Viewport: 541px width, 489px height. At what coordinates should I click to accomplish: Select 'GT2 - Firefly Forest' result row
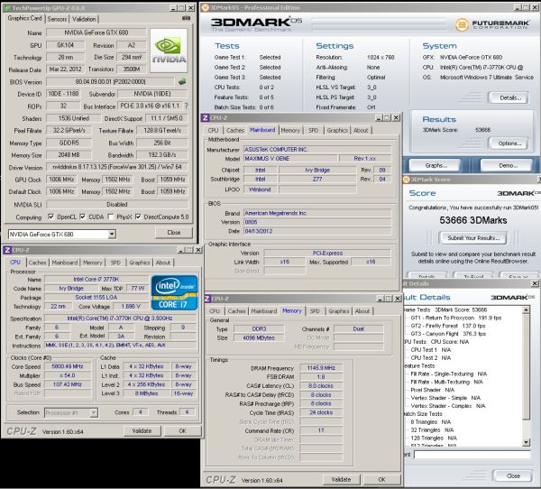point(447,326)
